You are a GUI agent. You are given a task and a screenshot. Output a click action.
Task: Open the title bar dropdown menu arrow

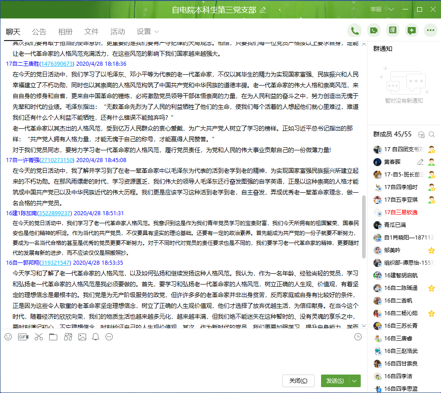tap(391, 9)
